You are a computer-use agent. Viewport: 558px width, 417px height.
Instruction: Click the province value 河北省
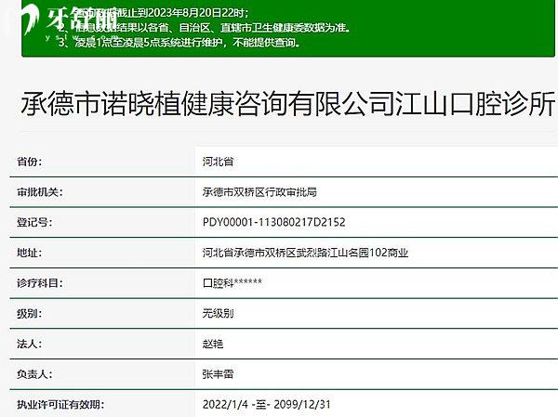point(218,162)
